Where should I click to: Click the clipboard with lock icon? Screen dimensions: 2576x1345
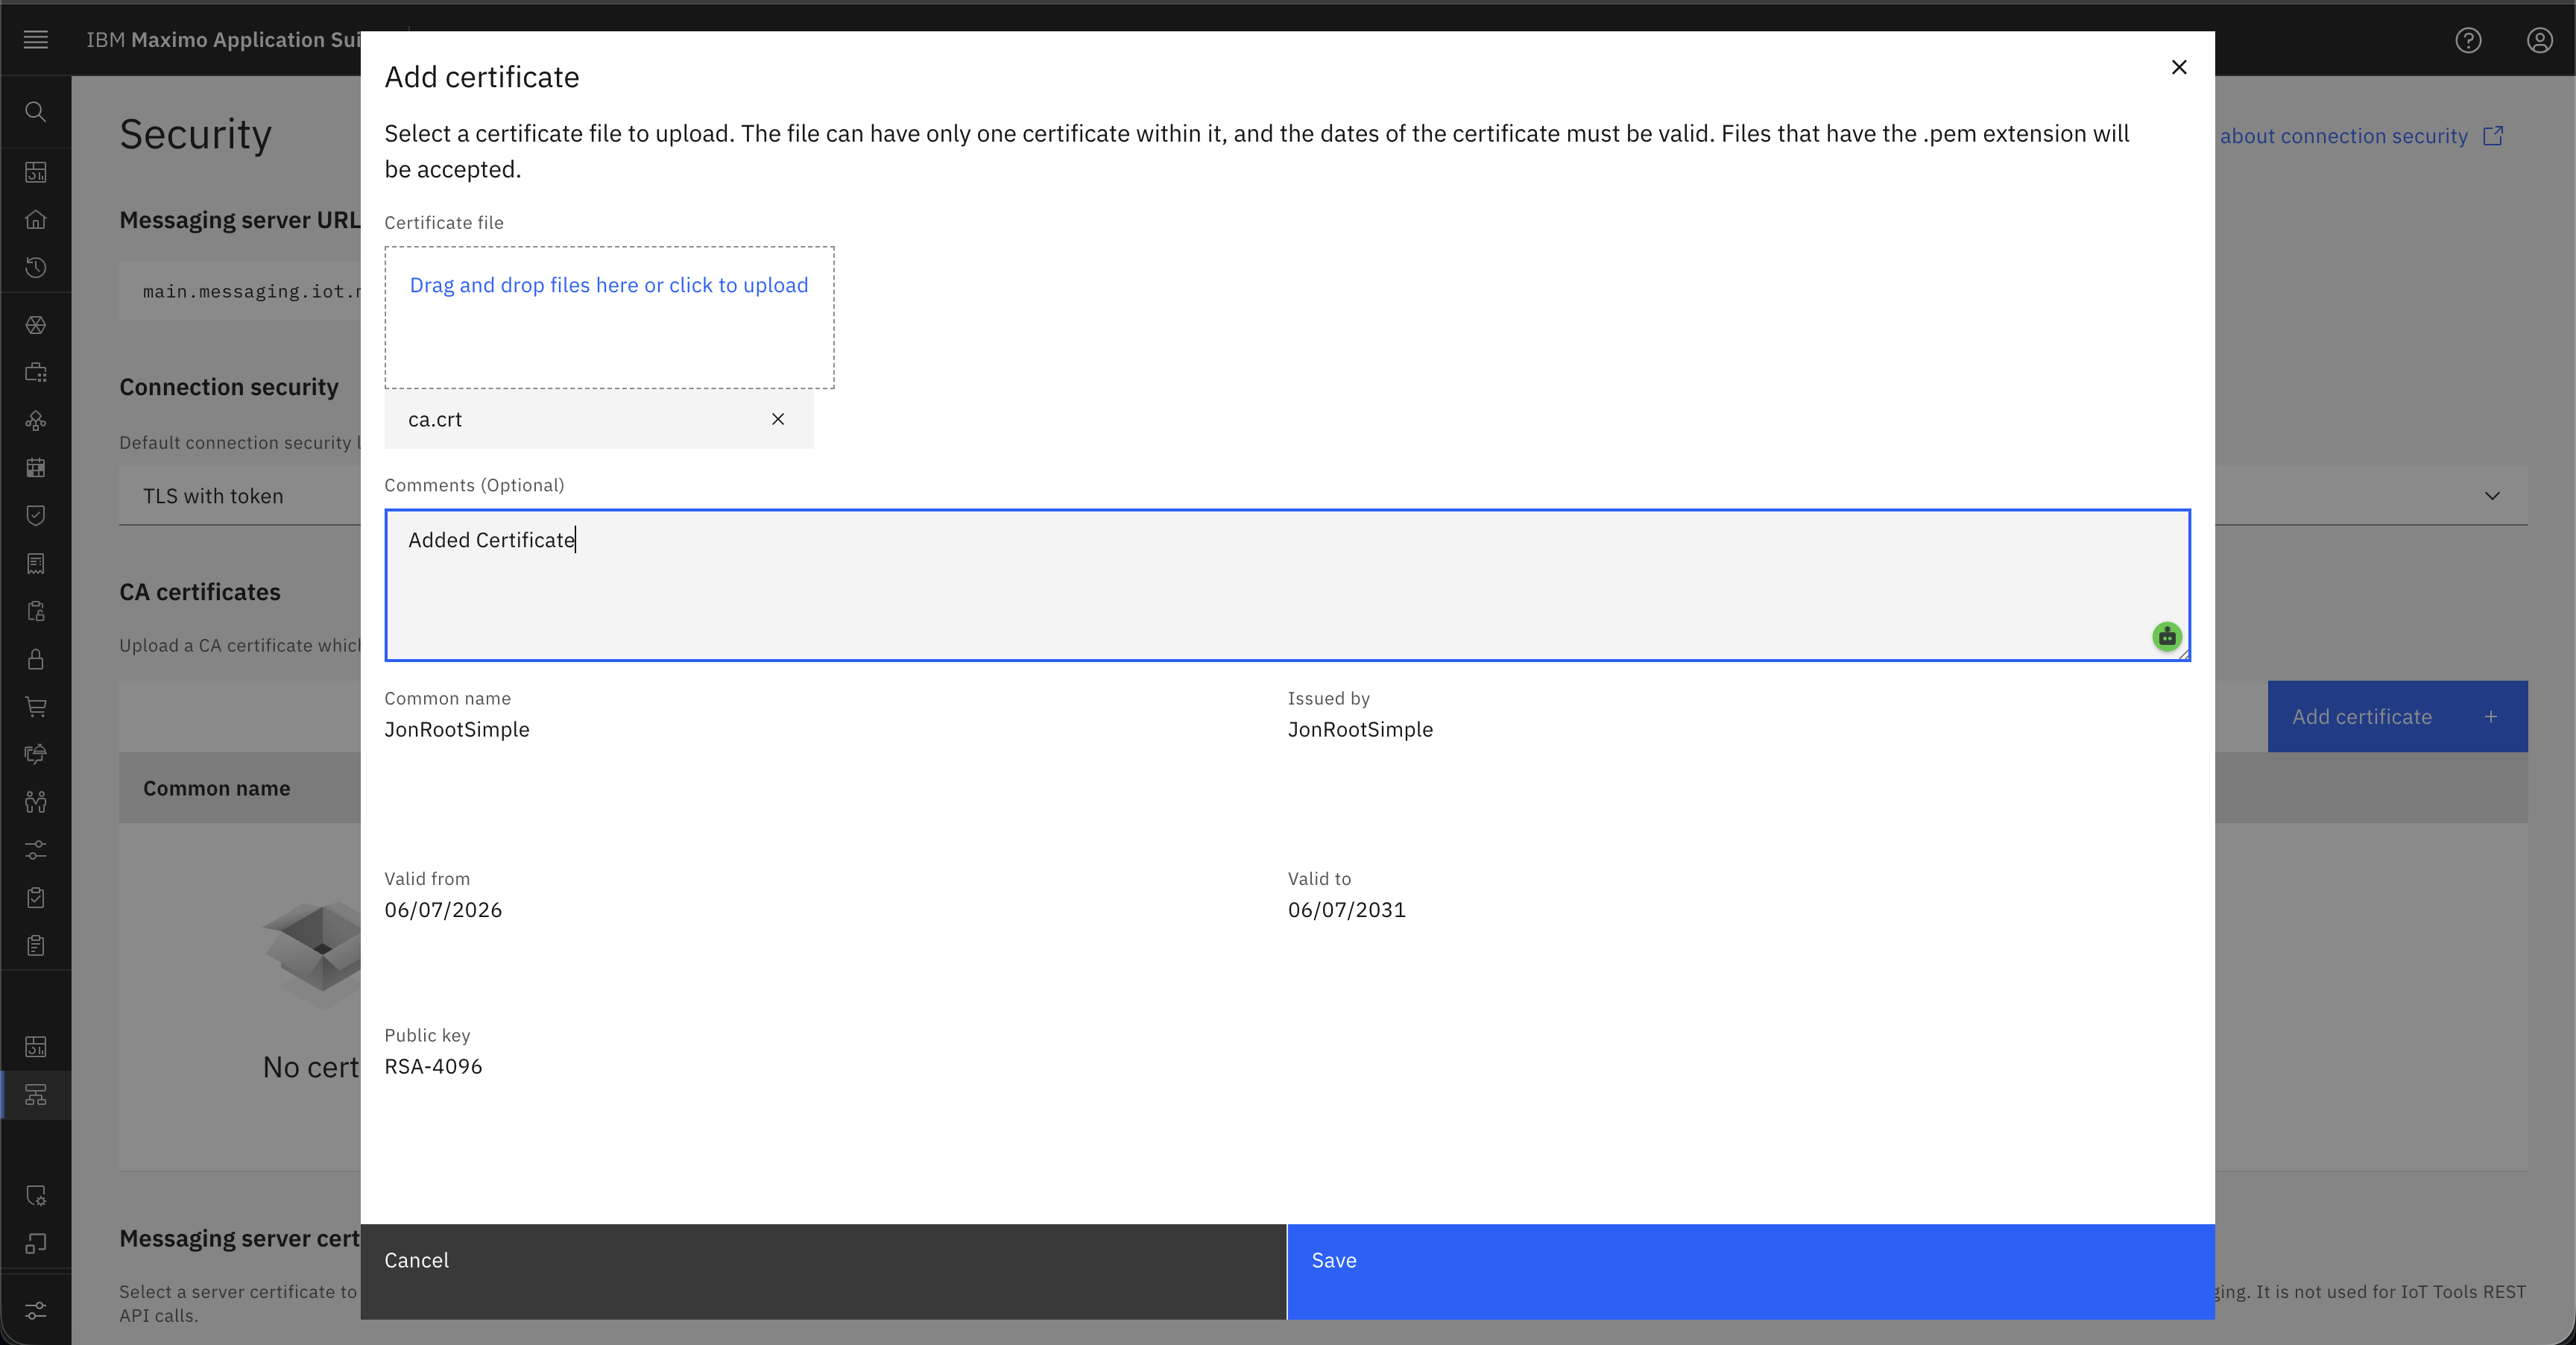point(36,611)
